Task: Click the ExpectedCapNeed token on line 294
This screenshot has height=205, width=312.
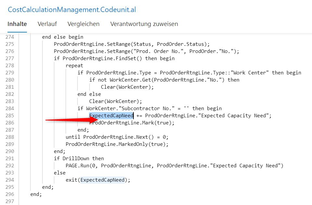Action: pos(103,180)
